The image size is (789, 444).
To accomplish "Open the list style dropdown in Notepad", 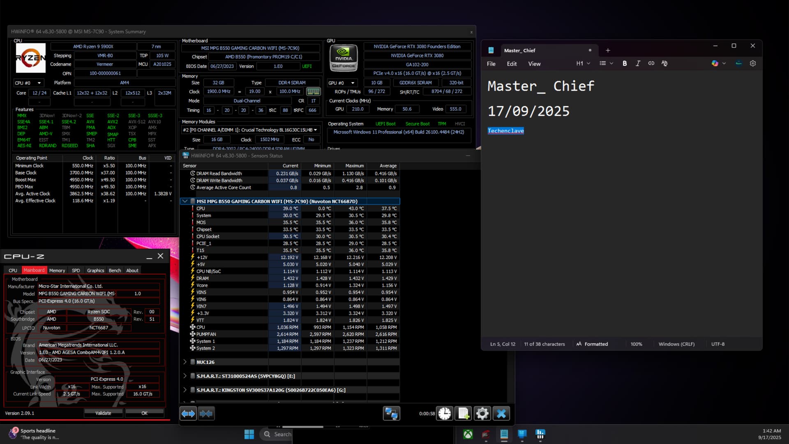I will coord(606,63).
